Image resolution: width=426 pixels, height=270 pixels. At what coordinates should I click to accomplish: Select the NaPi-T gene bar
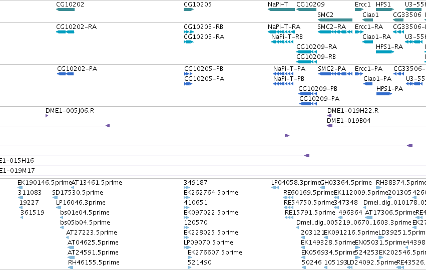tap(281, 9)
